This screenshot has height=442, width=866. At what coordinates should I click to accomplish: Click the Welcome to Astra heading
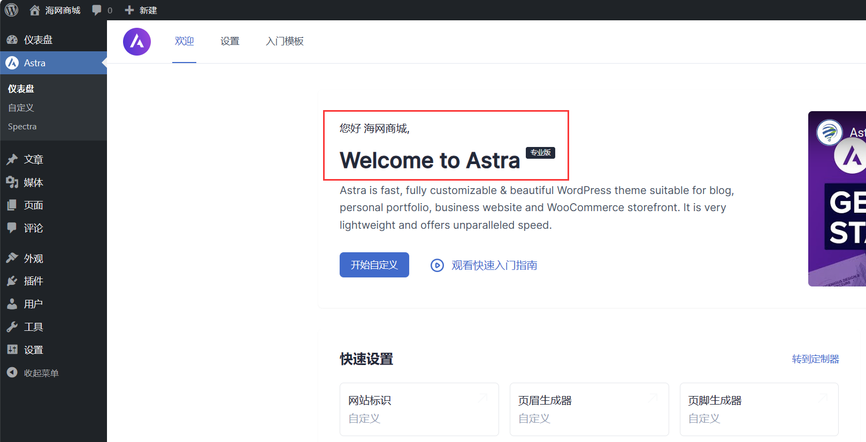[430, 160]
